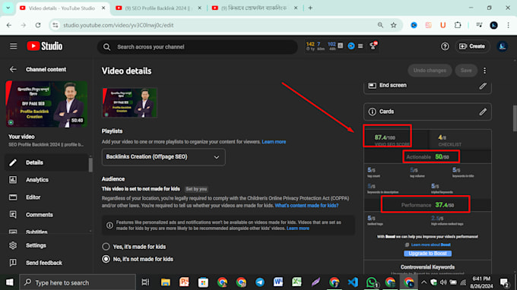This screenshot has height=290, width=517.
Task: Click Learn more in kids info box
Action: 298,229
